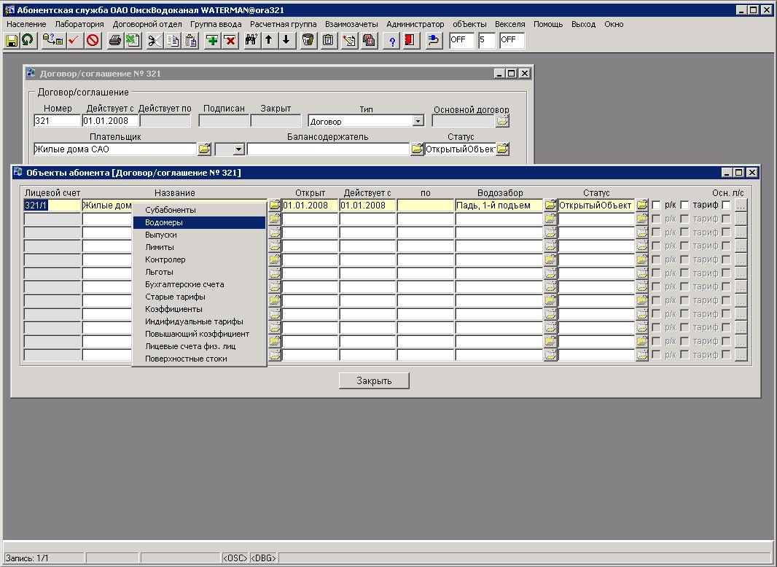Enable the Осн. л/с checkbox in first row
The width and height of the screenshot is (777, 567).
726,206
